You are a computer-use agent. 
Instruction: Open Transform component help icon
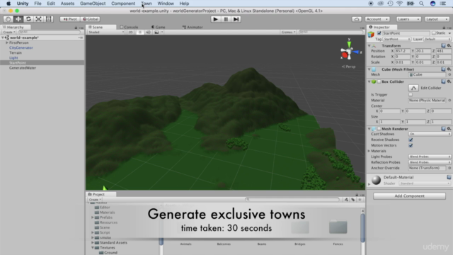click(443, 45)
